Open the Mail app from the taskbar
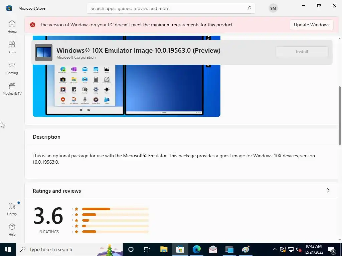 point(213,249)
